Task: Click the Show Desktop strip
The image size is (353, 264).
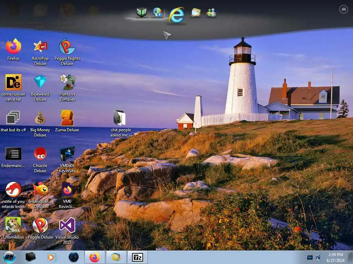Action: pos(351,257)
